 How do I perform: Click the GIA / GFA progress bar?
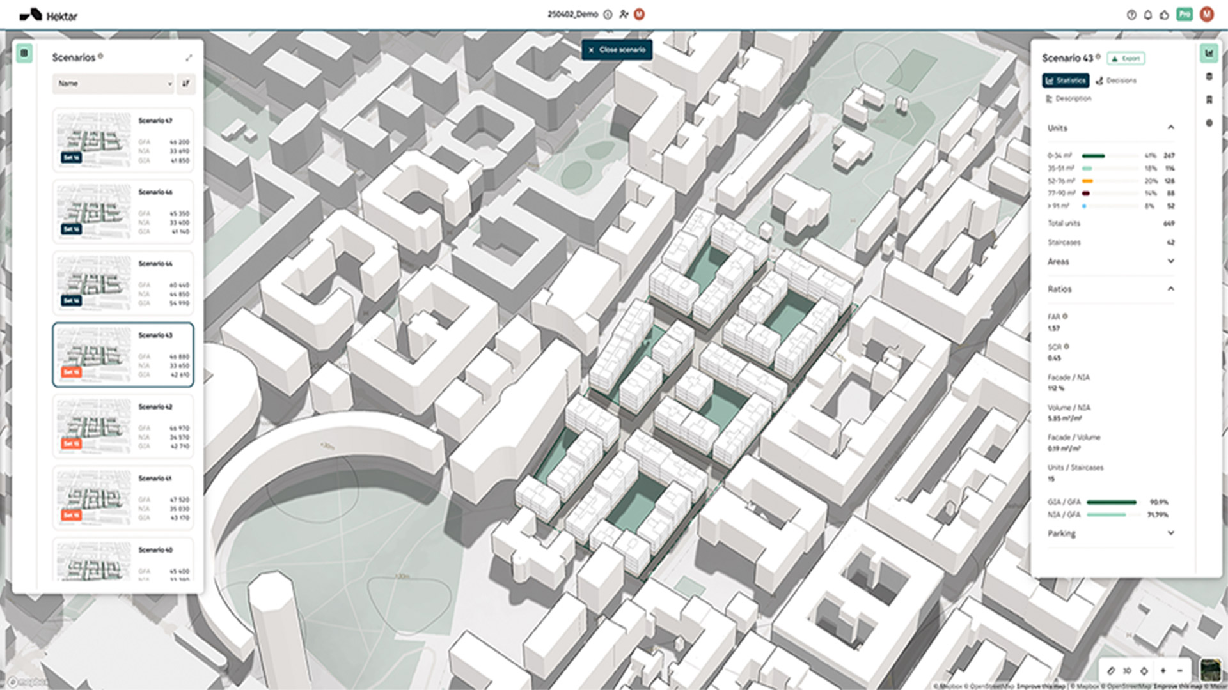pyautogui.click(x=1112, y=502)
